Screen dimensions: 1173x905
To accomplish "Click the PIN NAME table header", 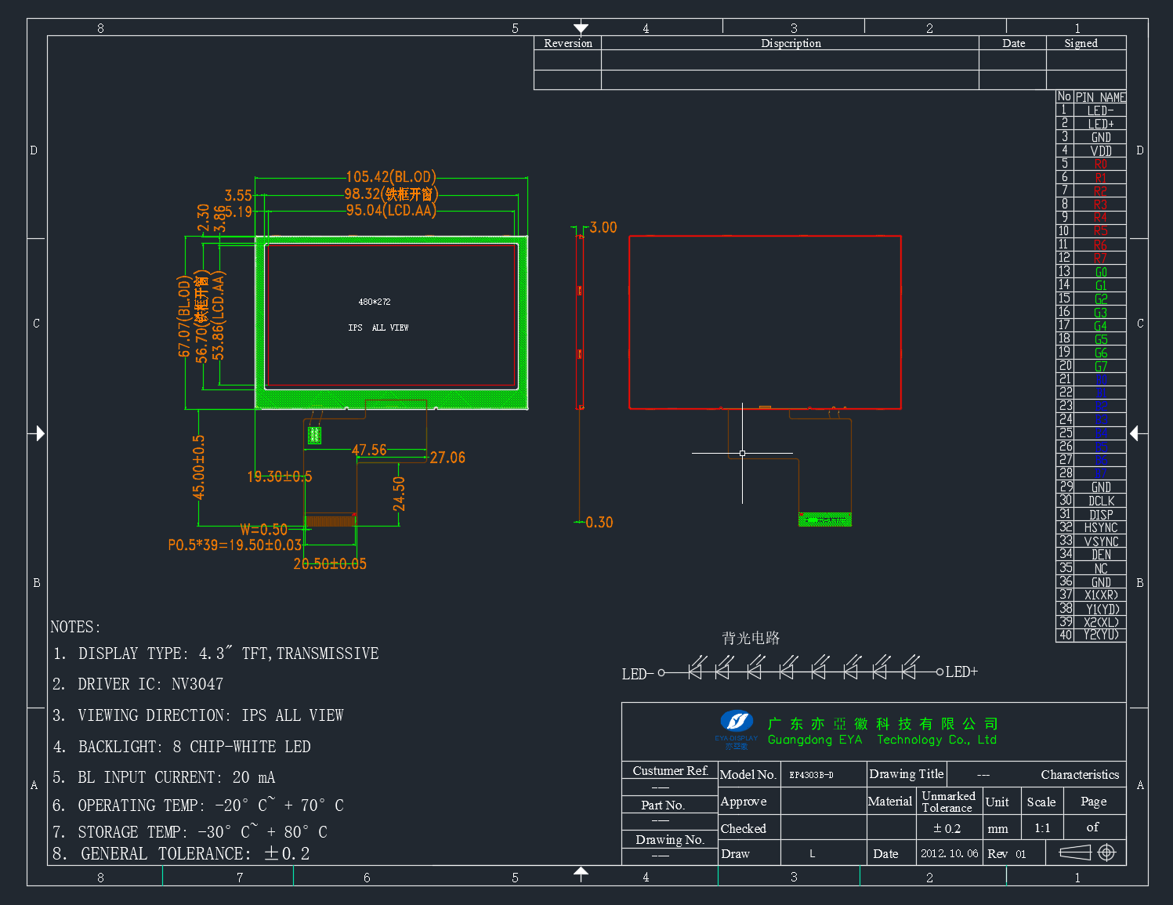I will (1100, 97).
